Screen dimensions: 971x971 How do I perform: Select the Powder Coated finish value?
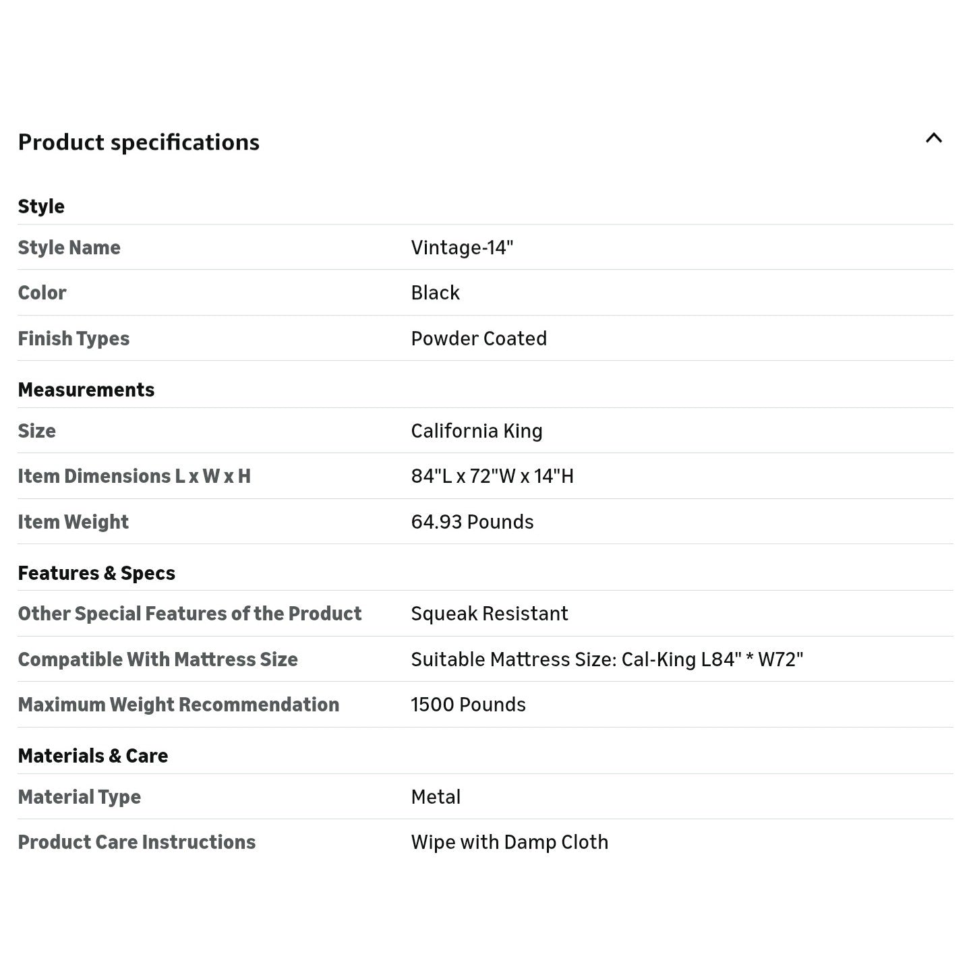click(x=479, y=339)
